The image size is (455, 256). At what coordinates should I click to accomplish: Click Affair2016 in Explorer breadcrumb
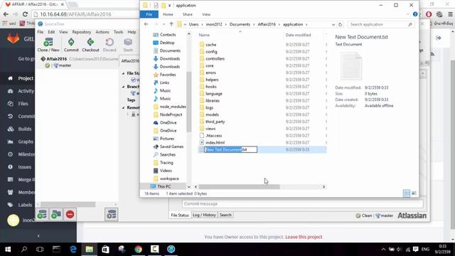point(267,24)
